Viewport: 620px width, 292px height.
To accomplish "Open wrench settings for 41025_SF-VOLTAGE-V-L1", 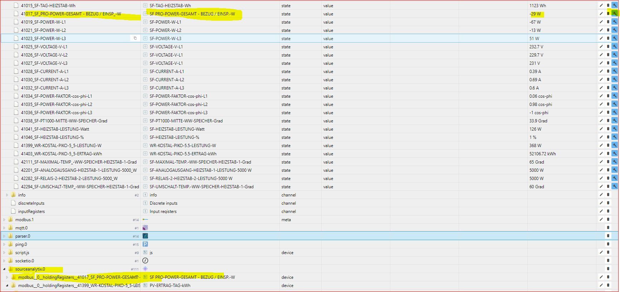I will pyautogui.click(x=615, y=47).
